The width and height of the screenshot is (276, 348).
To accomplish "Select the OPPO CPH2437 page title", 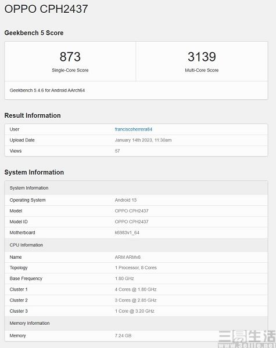I will [x=46, y=9].
